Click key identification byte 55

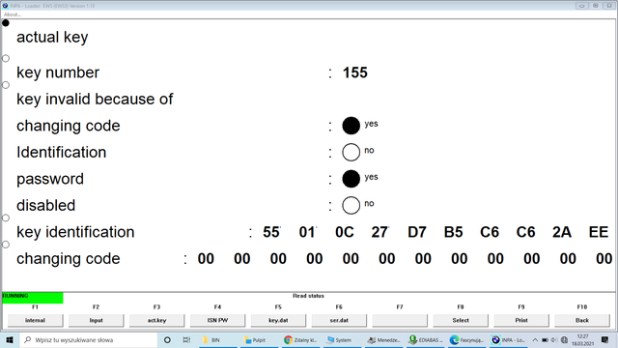(271, 232)
